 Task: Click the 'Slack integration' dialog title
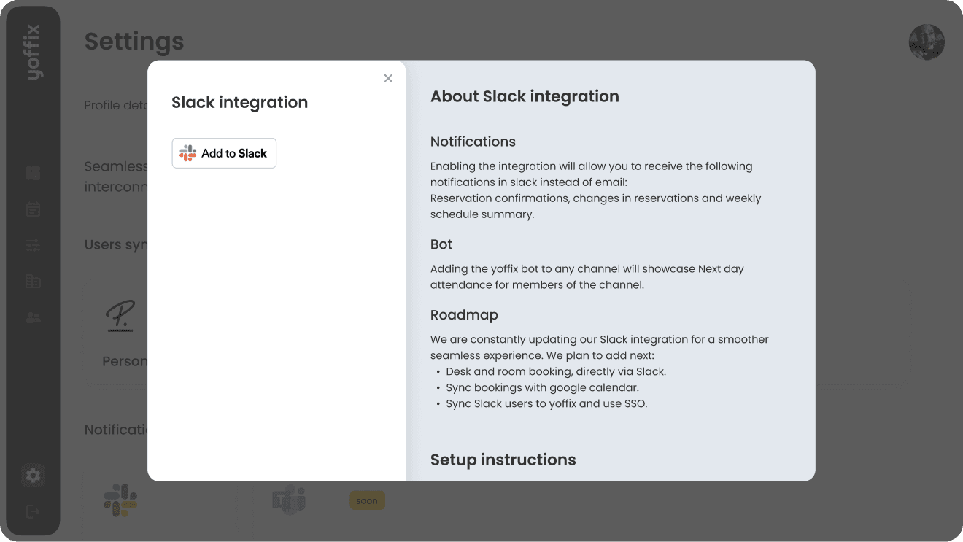click(239, 102)
